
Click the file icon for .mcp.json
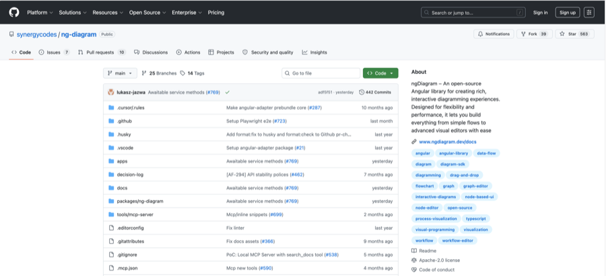(111, 269)
